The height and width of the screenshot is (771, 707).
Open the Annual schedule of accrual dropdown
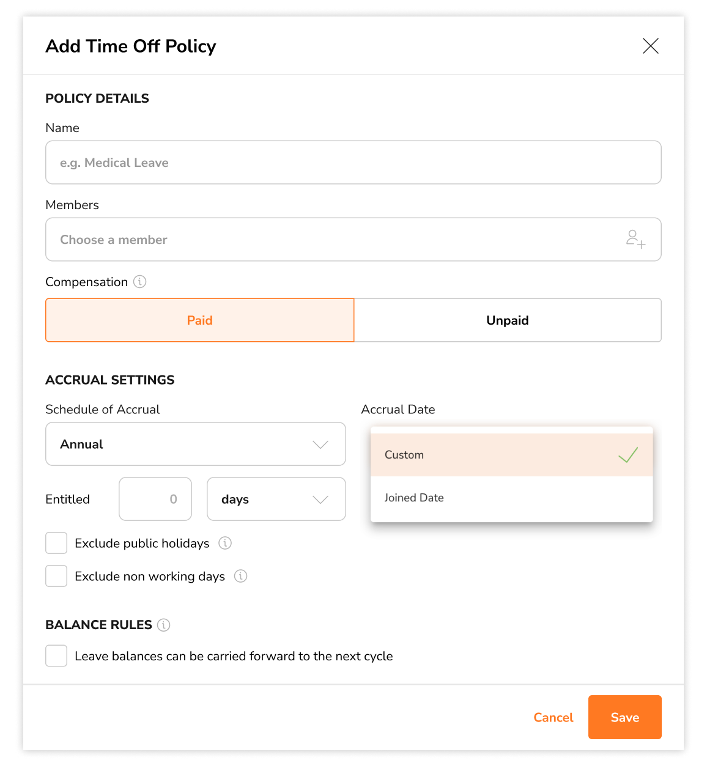coord(196,444)
